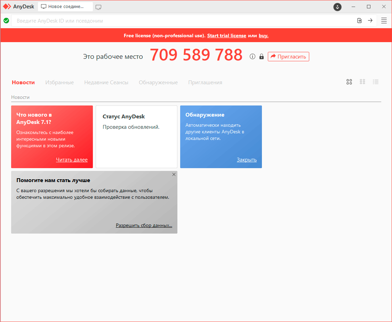Viewport: 392px width, 322px height.
Task: Click the 'Start trial license' link
Action: 226,36
